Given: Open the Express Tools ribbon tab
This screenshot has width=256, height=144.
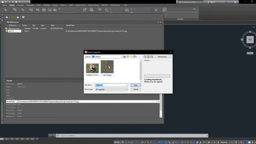Looking at the screenshot, I should [80, 5].
